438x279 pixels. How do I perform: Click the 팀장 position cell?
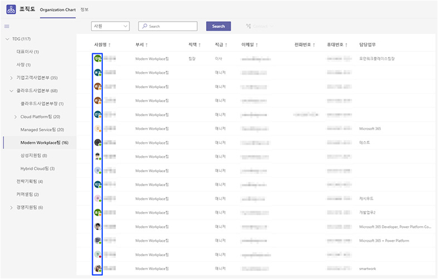[192, 59]
